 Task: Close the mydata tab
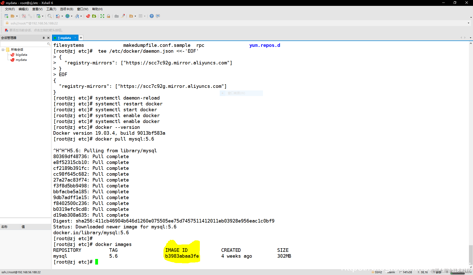75,38
